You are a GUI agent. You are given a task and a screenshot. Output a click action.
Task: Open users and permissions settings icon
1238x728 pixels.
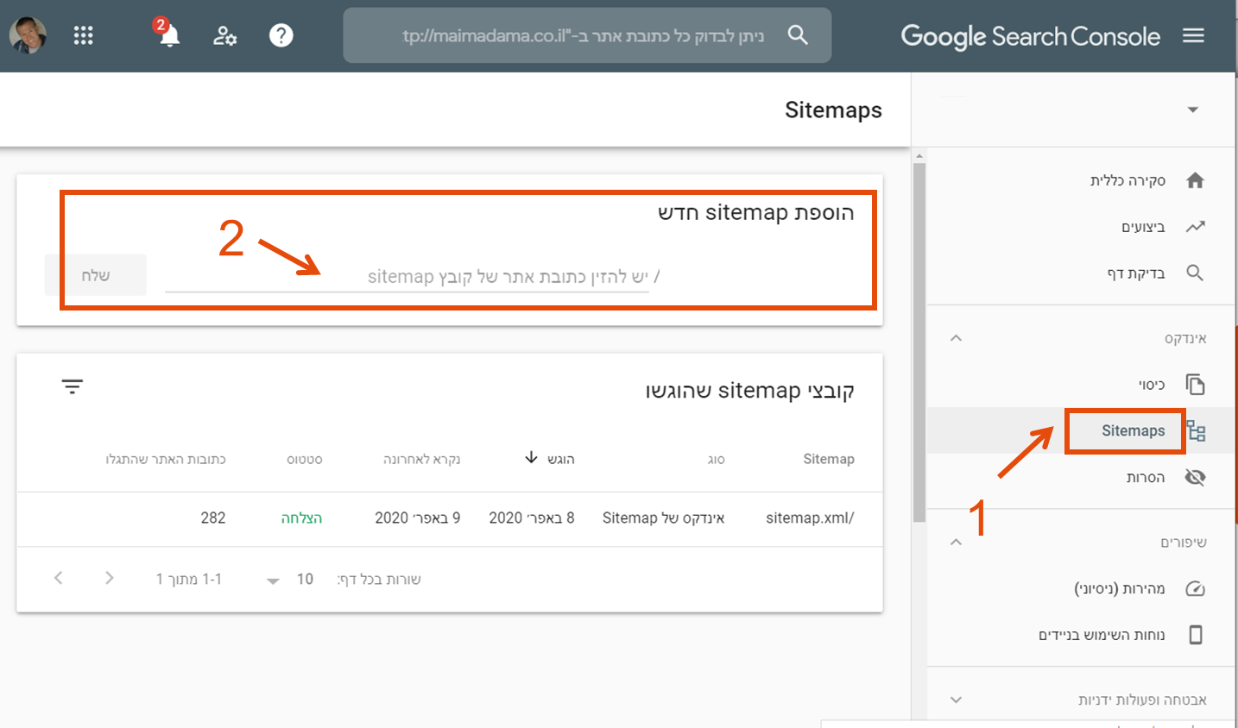tap(224, 35)
